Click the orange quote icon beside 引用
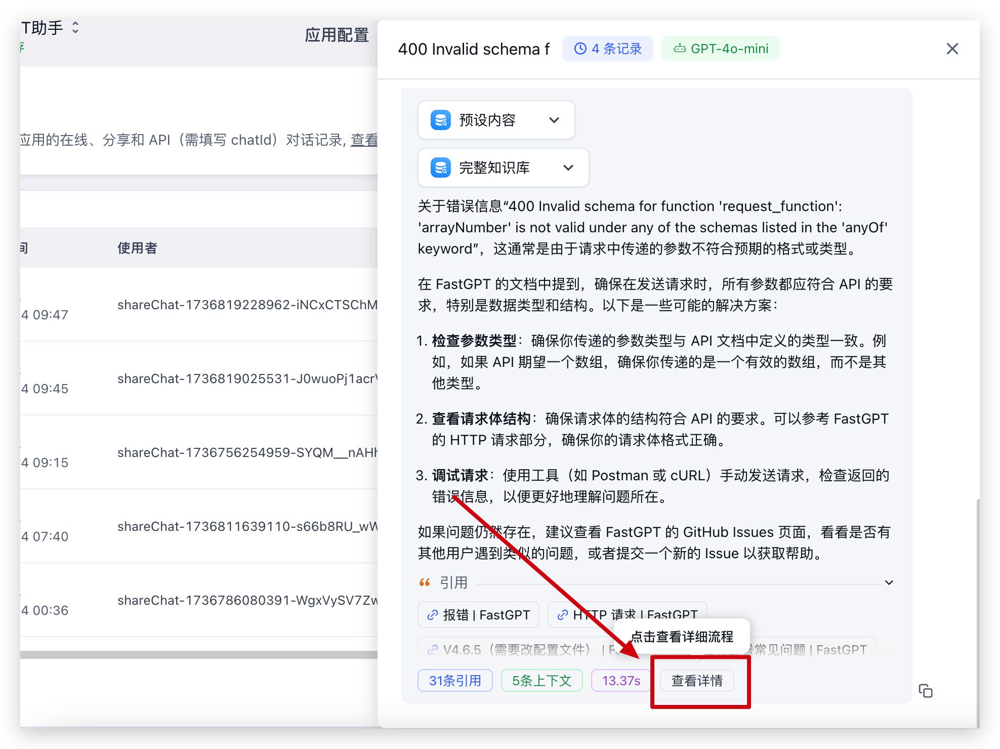 [x=425, y=582]
